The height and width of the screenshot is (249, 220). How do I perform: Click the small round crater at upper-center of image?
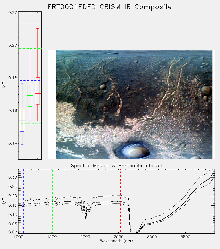pyautogui.click(x=103, y=87)
